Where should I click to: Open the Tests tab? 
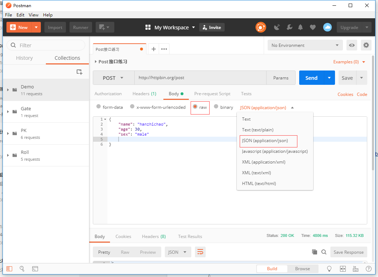[246, 94]
